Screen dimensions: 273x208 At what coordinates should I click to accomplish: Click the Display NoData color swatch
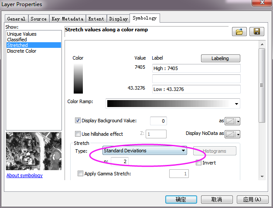tap(230, 134)
